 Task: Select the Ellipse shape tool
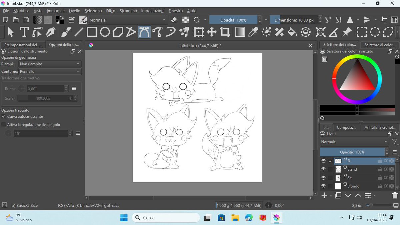coord(105,32)
